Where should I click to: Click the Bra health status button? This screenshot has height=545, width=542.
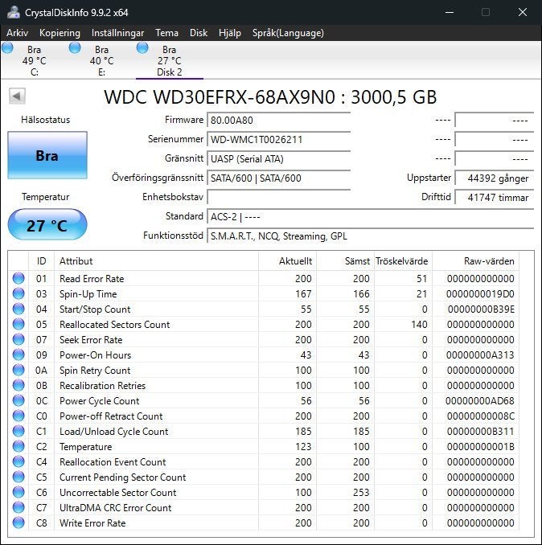47,155
